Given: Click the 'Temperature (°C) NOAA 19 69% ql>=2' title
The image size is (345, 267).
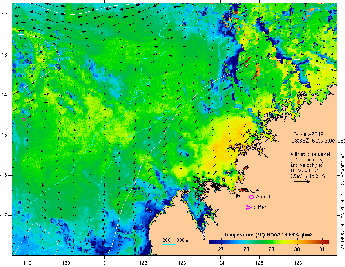Looking at the screenshot, I should click(x=268, y=235).
